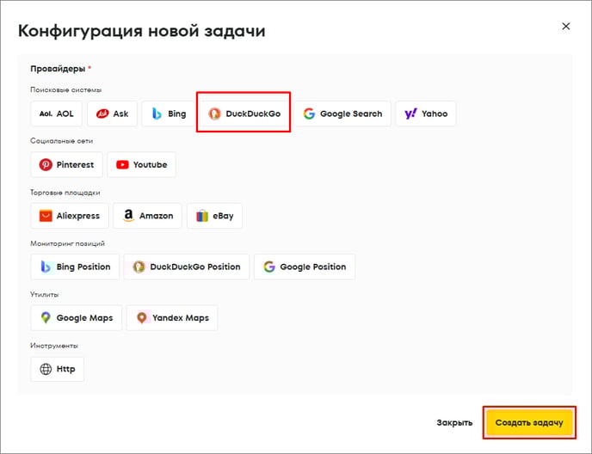The height and width of the screenshot is (454, 592).
Task: Select DuckDuckGo Position monitoring provider
Action: point(187,267)
